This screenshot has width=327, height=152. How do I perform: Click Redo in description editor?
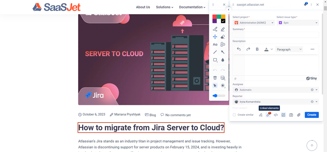pyautogui.click(x=248, y=49)
